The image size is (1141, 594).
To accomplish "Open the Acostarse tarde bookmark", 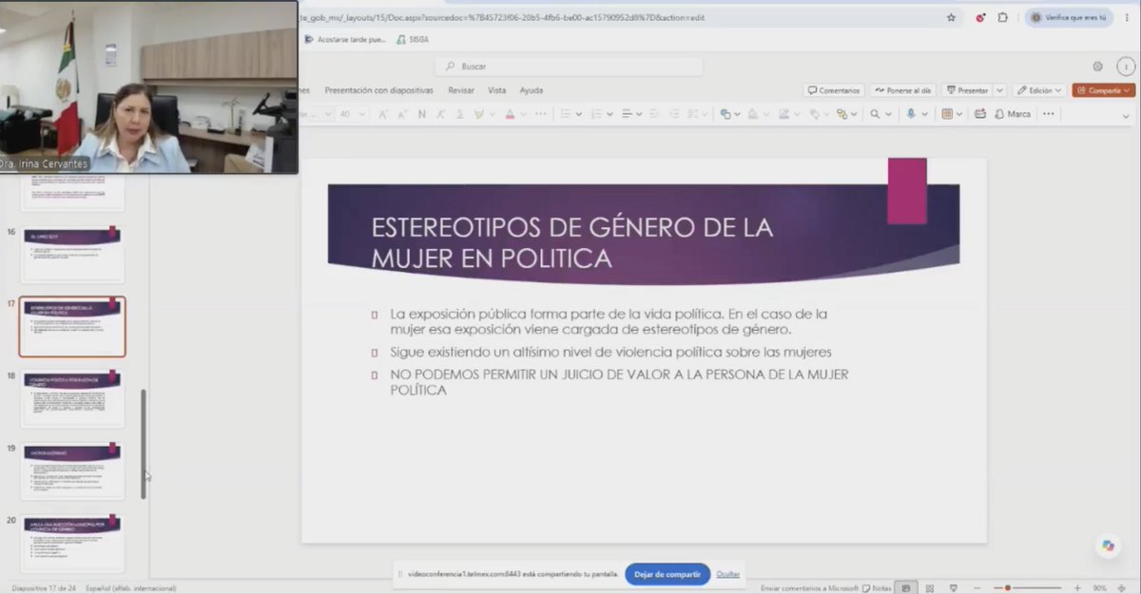I will pos(346,39).
